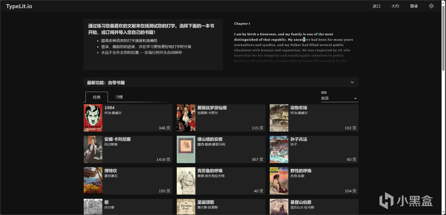Click the Chapter 1 typing preview heading

pos(242,24)
